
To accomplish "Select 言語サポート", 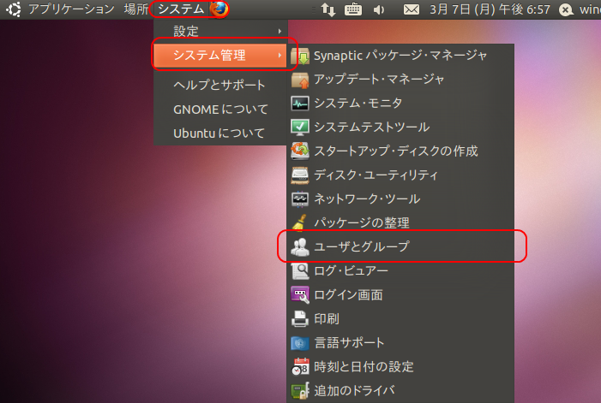I will 400,343.
